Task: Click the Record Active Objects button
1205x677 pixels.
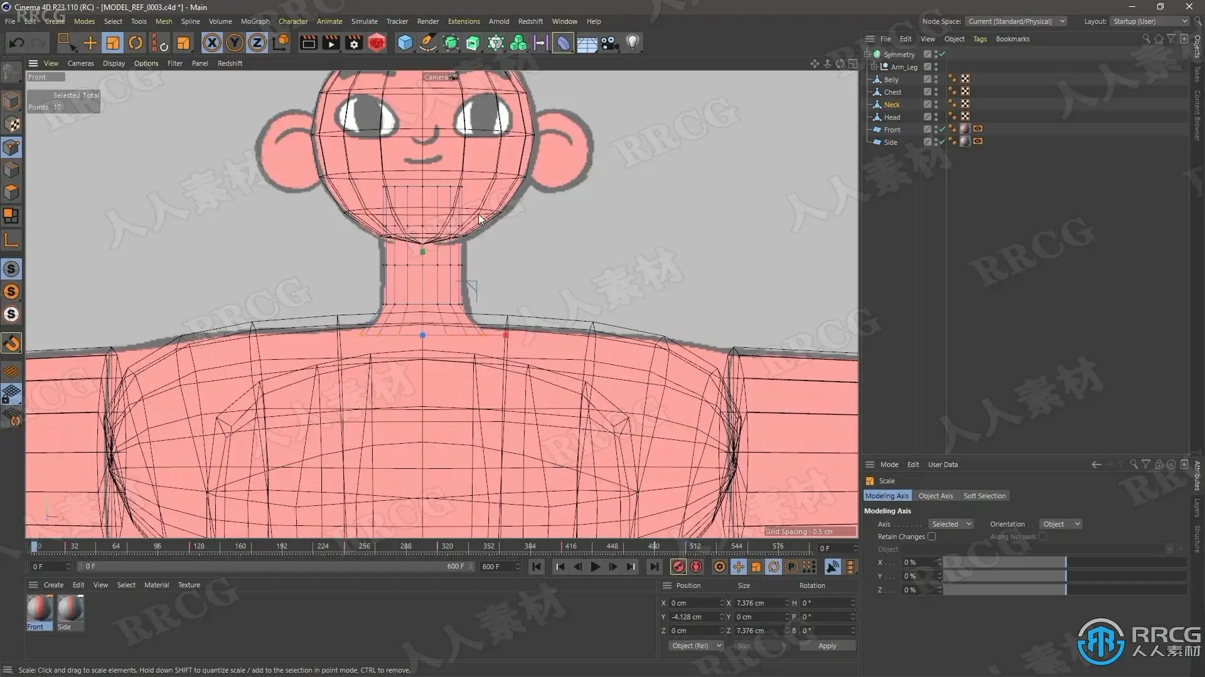Action: (678, 567)
